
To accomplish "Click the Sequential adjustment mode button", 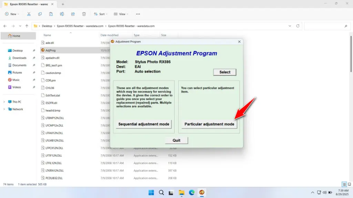I will [144, 124].
